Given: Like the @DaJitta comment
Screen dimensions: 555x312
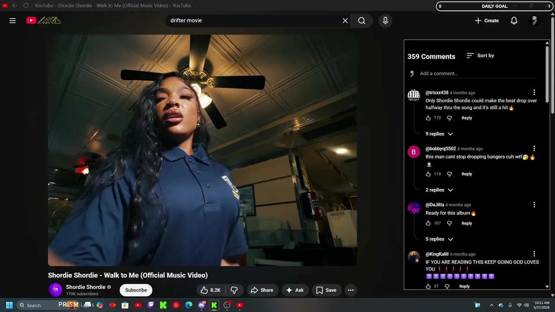Looking at the screenshot, I should tap(428, 223).
